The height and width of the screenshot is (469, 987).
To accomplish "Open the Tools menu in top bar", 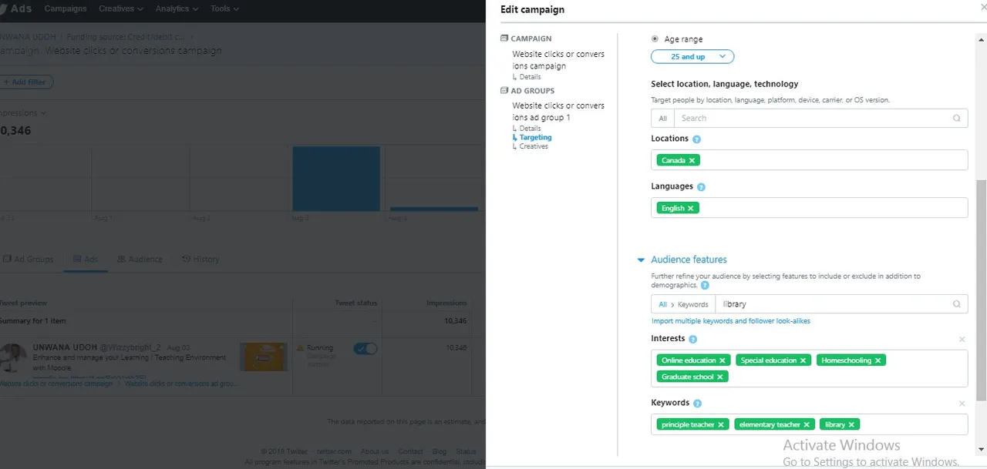I will pos(224,8).
